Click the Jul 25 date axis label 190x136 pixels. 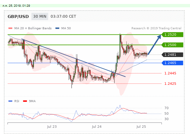coord(141,127)
